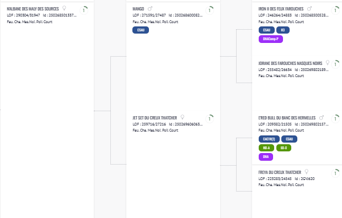Click the circular indicator on the N'ALBANE DES MALY DES SOURCES card
The height and width of the screenshot is (218, 342).
pos(84,10)
